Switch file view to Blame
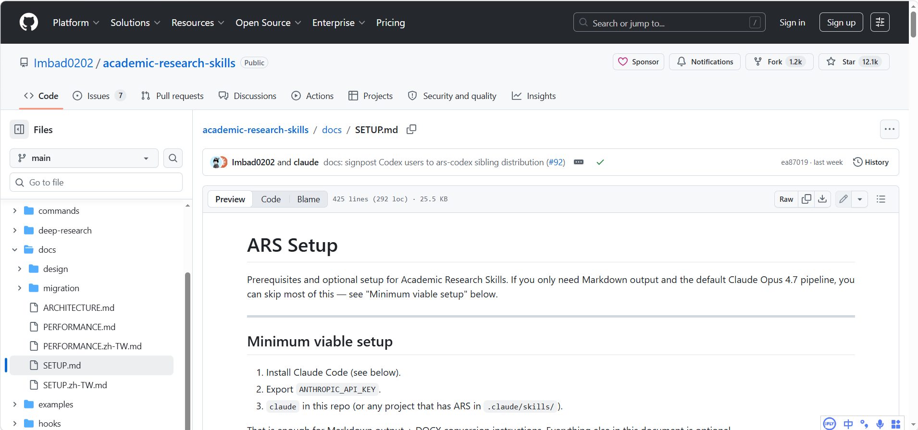918x430 pixels. click(x=309, y=199)
